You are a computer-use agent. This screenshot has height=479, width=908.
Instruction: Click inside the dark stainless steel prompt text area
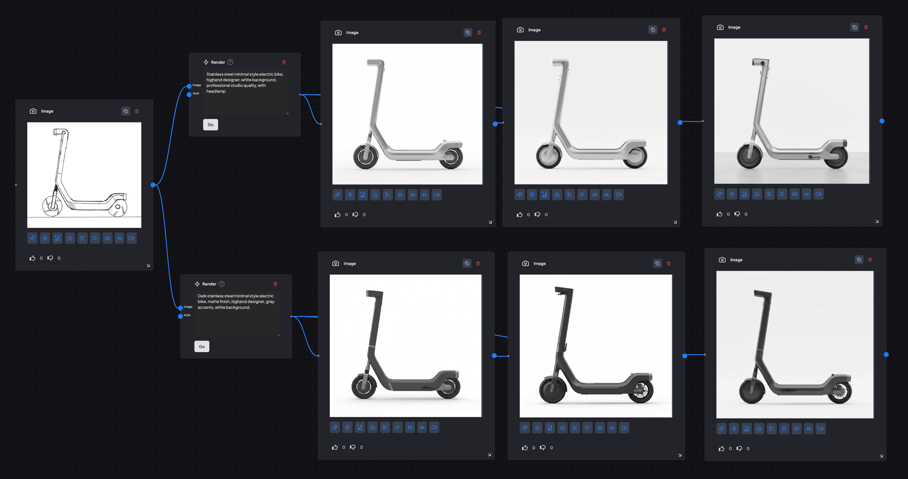click(237, 314)
